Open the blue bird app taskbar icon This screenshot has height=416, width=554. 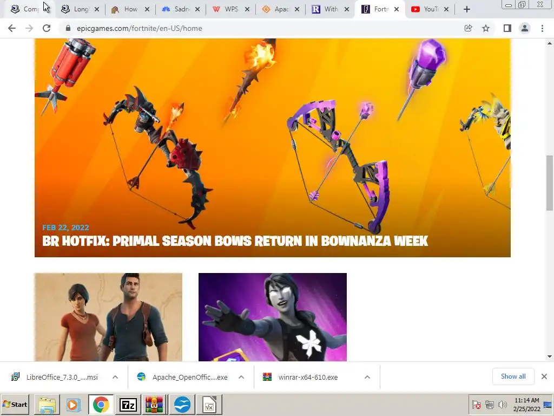click(182, 405)
